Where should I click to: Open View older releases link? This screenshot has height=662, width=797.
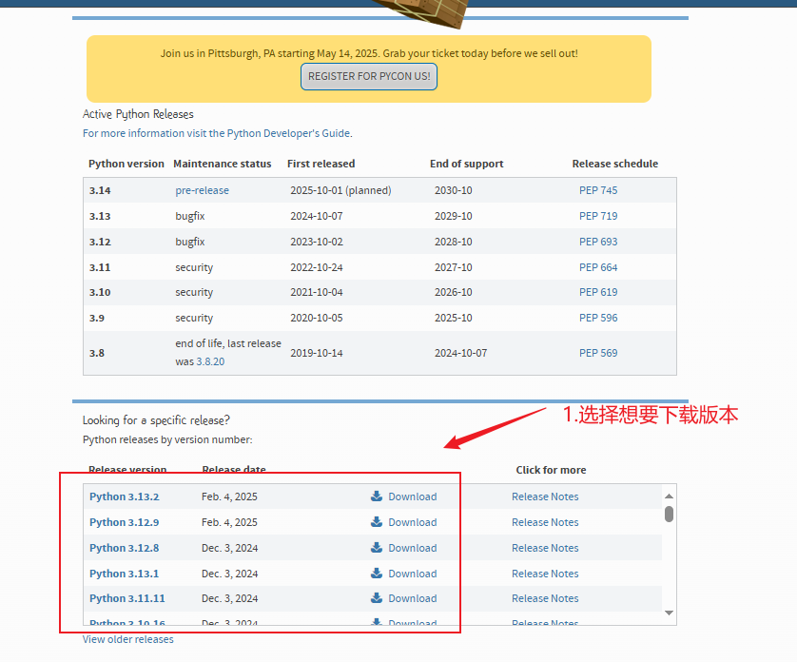128,639
